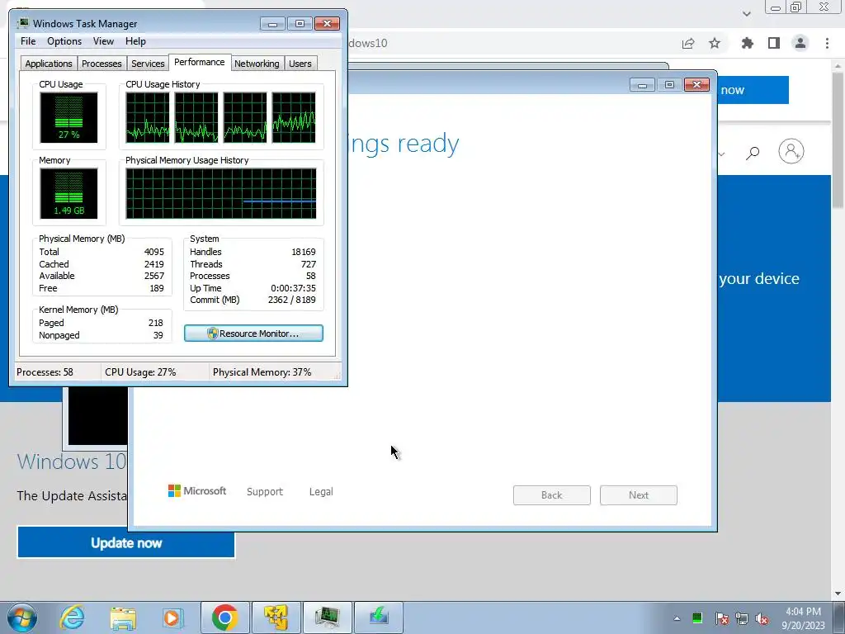This screenshot has height=634, width=845.
Task: Click the Next button in the assistant window
Action: pos(639,495)
